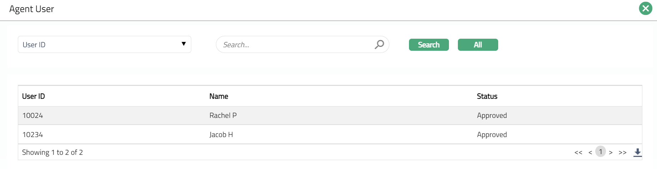Screen dimensions: 657x169
Task: Select page 1 in pagination
Action: pyautogui.click(x=601, y=152)
